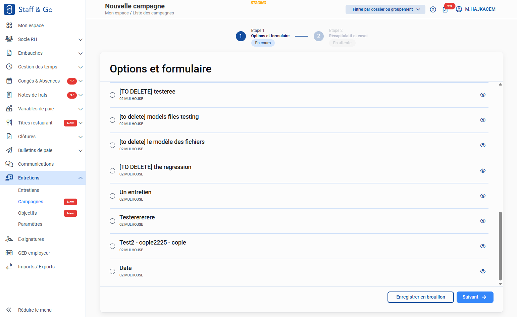Click the Clôtures file-check icon
This screenshot has width=517, height=317.
point(9,137)
